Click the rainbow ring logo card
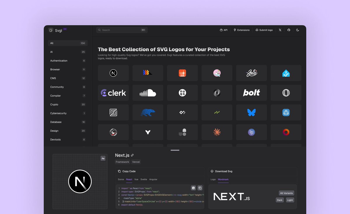The image size is (350, 214). click(x=286, y=132)
